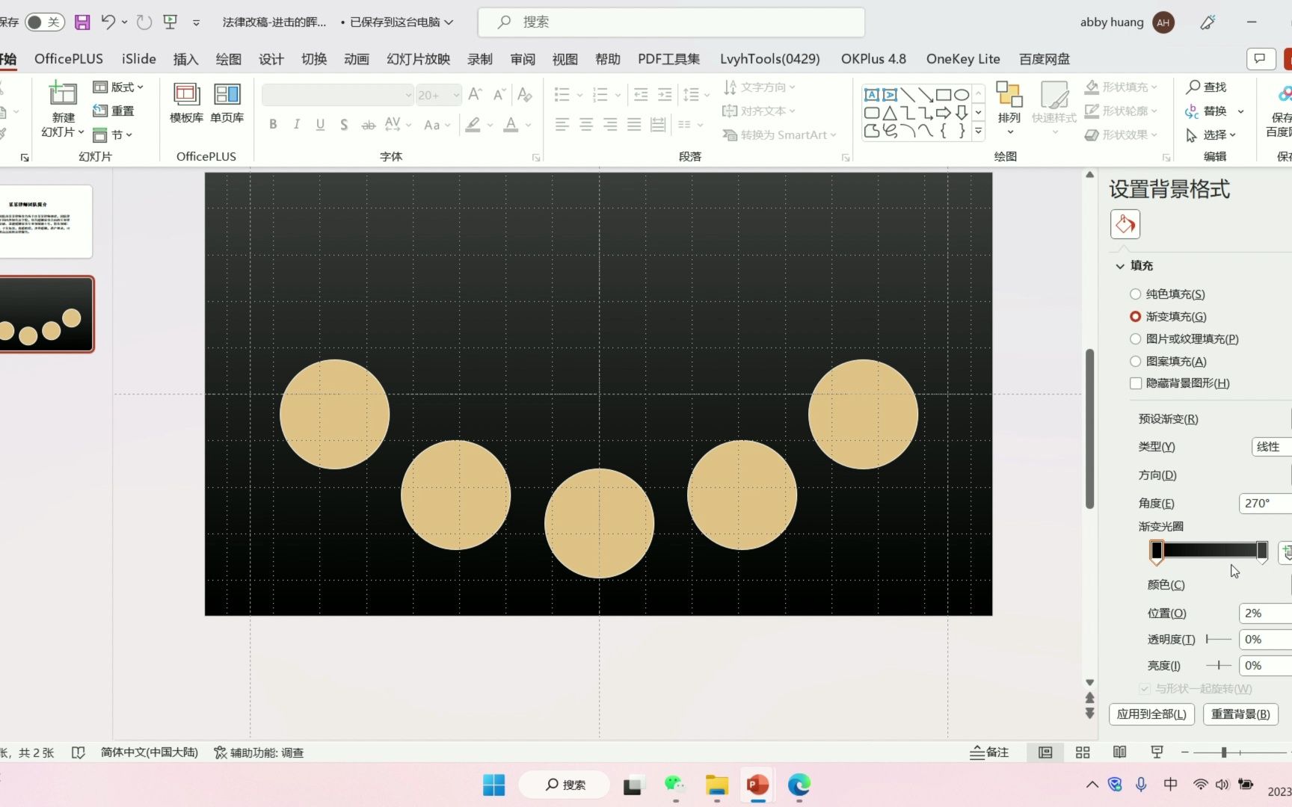This screenshot has width=1292, height=807.
Task: Click the Undo arrow icon
Action: coord(108,22)
